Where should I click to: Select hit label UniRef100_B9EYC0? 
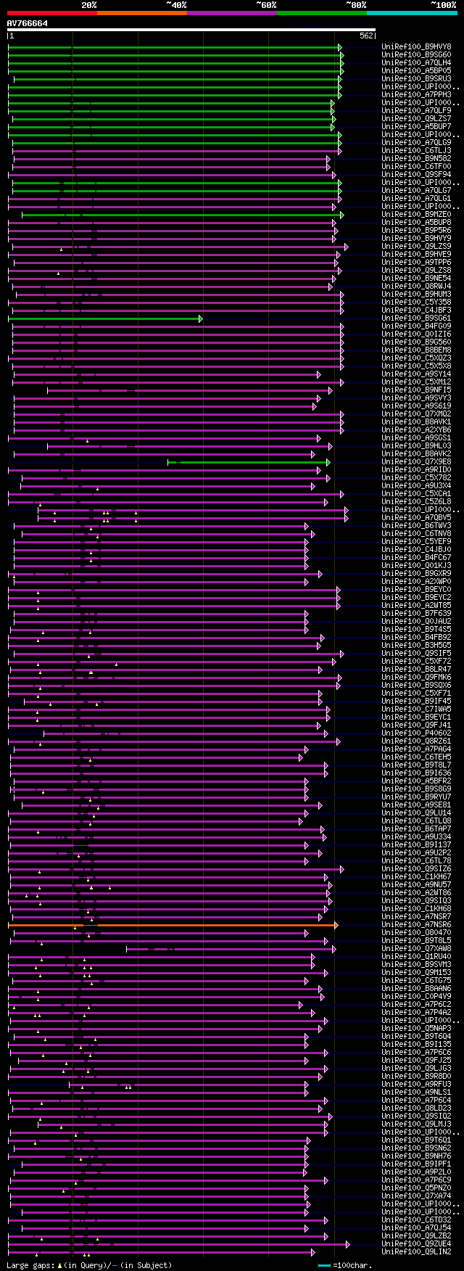tap(416, 589)
